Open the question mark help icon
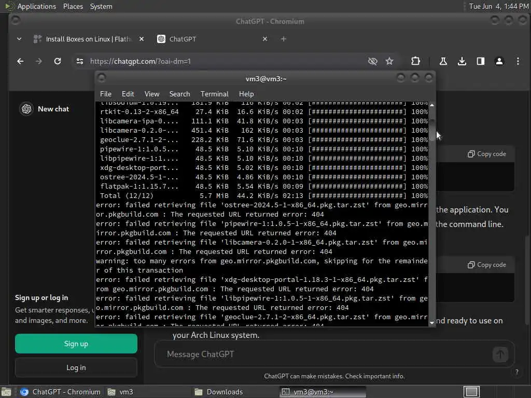 [x=517, y=372]
